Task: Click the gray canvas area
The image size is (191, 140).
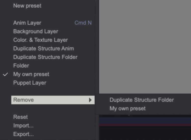Action: 145,45
